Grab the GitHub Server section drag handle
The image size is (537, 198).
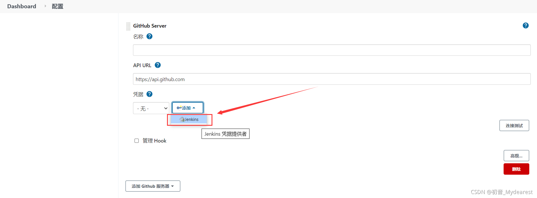pos(128,26)
